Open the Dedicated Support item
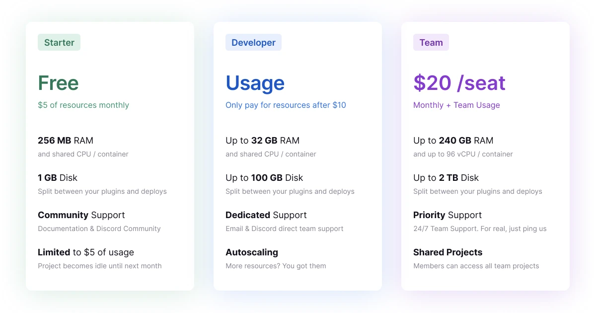 tap(266, 215)
